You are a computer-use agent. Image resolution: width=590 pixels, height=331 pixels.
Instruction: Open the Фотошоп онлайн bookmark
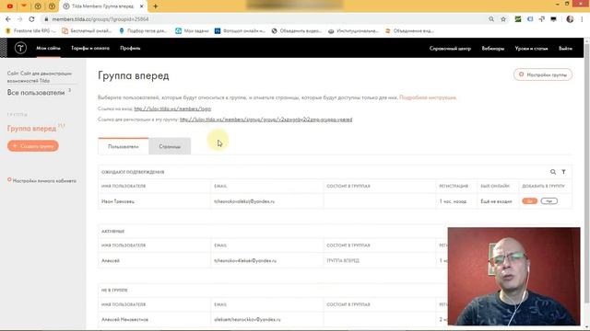point(240,30)
